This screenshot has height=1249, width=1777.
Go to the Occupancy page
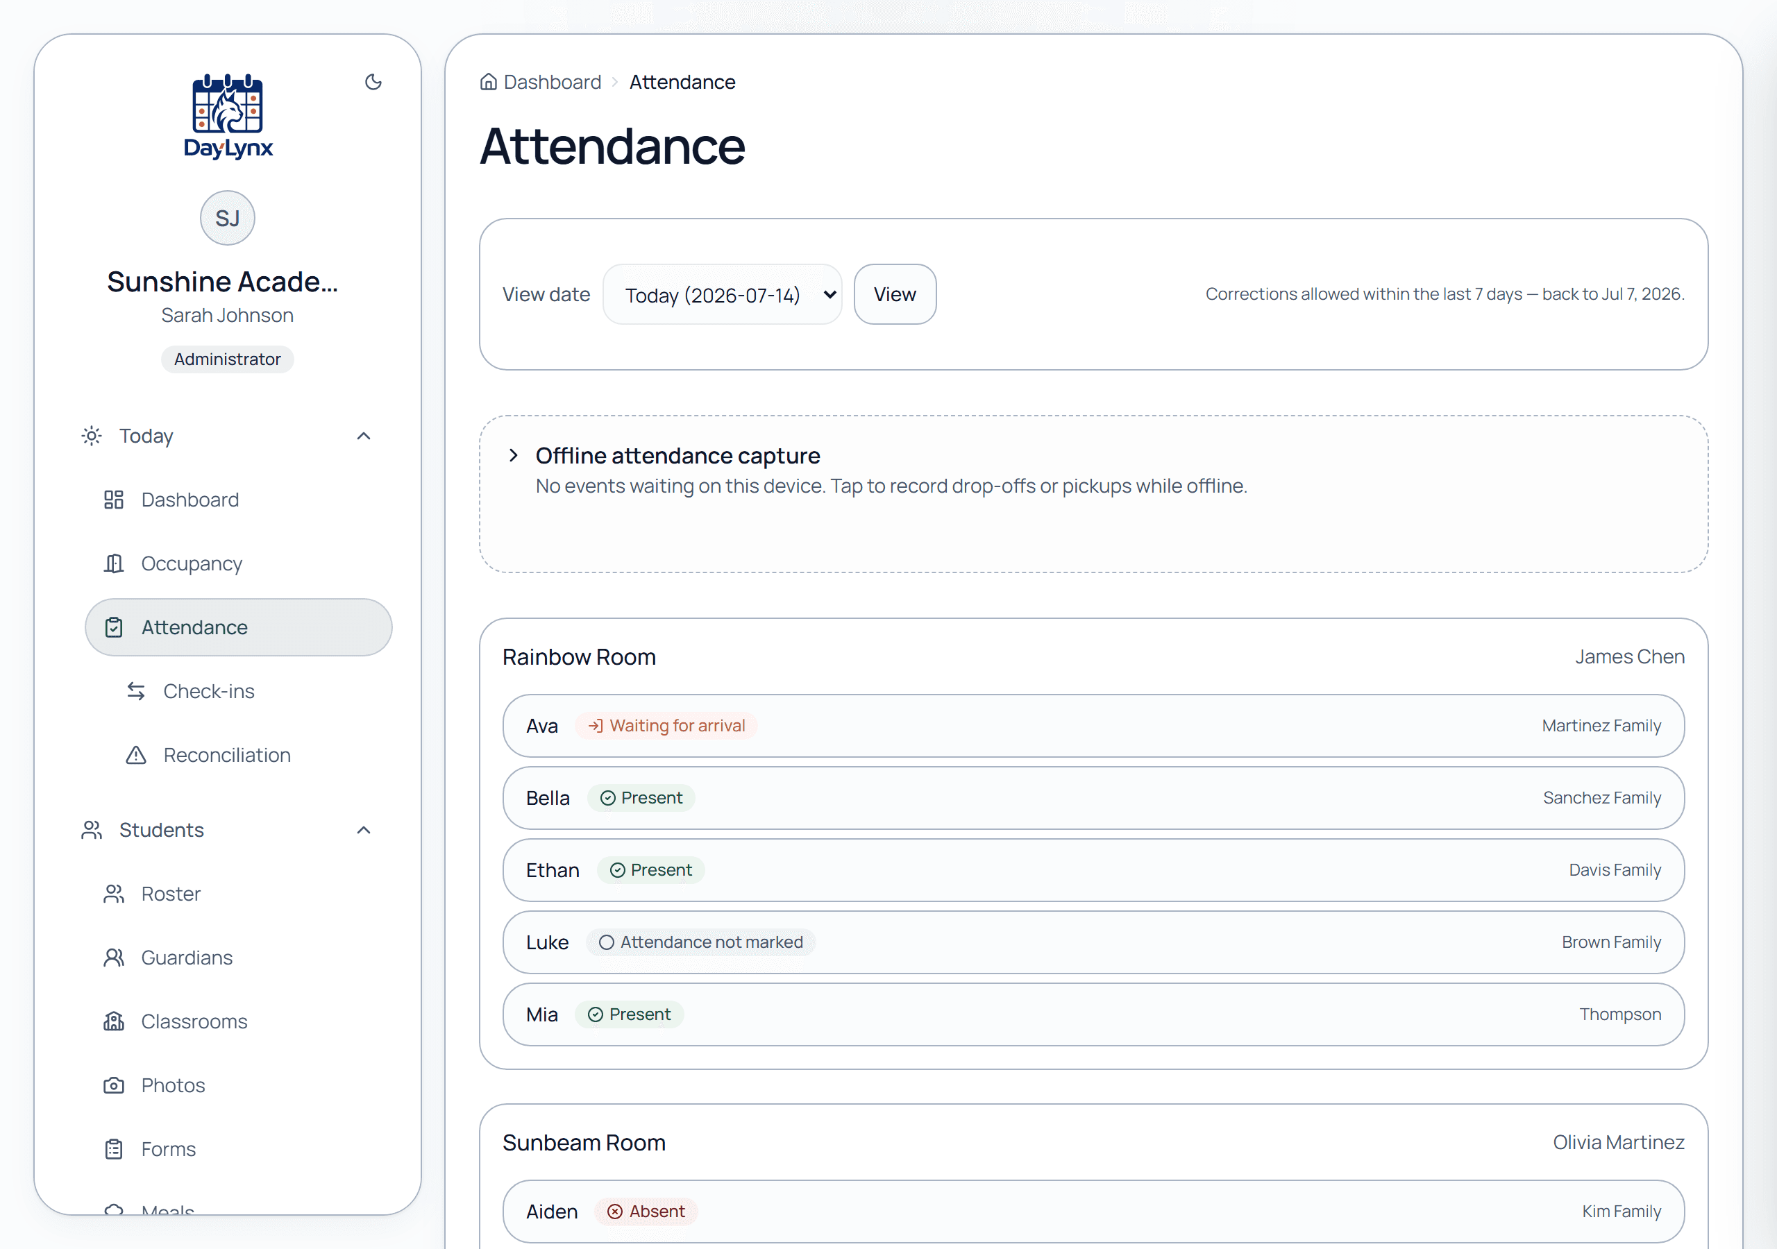click(x=238, y=563)
